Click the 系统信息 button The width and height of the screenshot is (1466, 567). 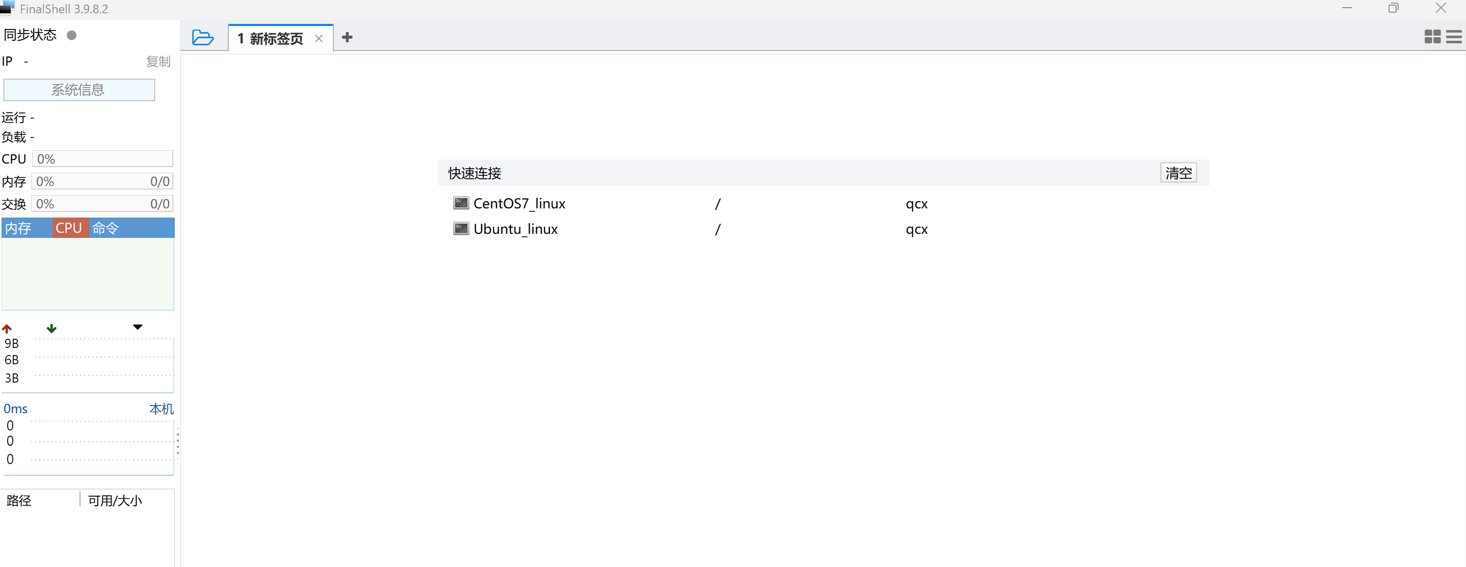coord(79,90)
